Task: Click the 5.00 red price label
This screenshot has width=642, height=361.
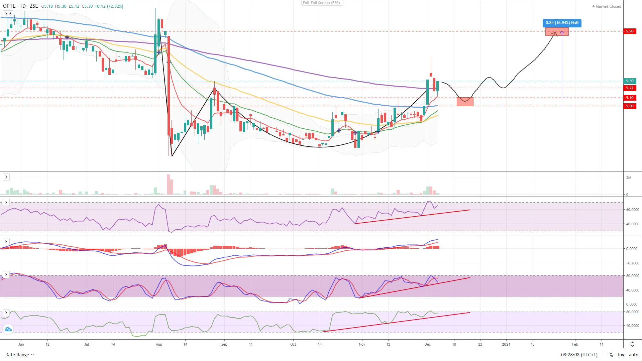Action: coord(630,106)
